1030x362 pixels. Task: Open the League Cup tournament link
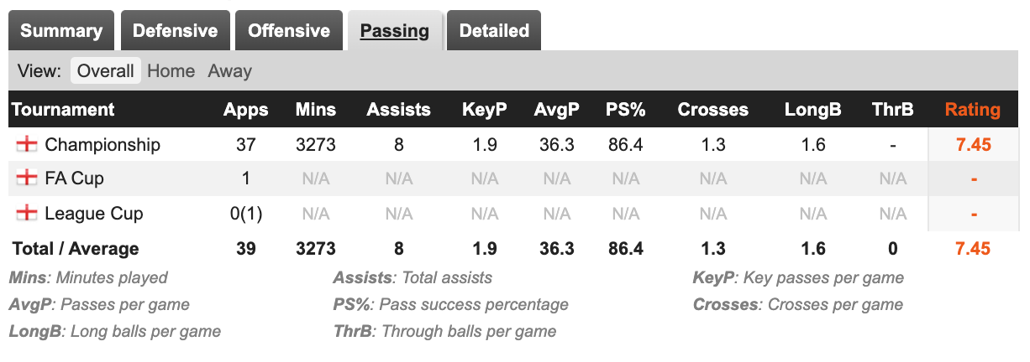click(x=94, y=214)
